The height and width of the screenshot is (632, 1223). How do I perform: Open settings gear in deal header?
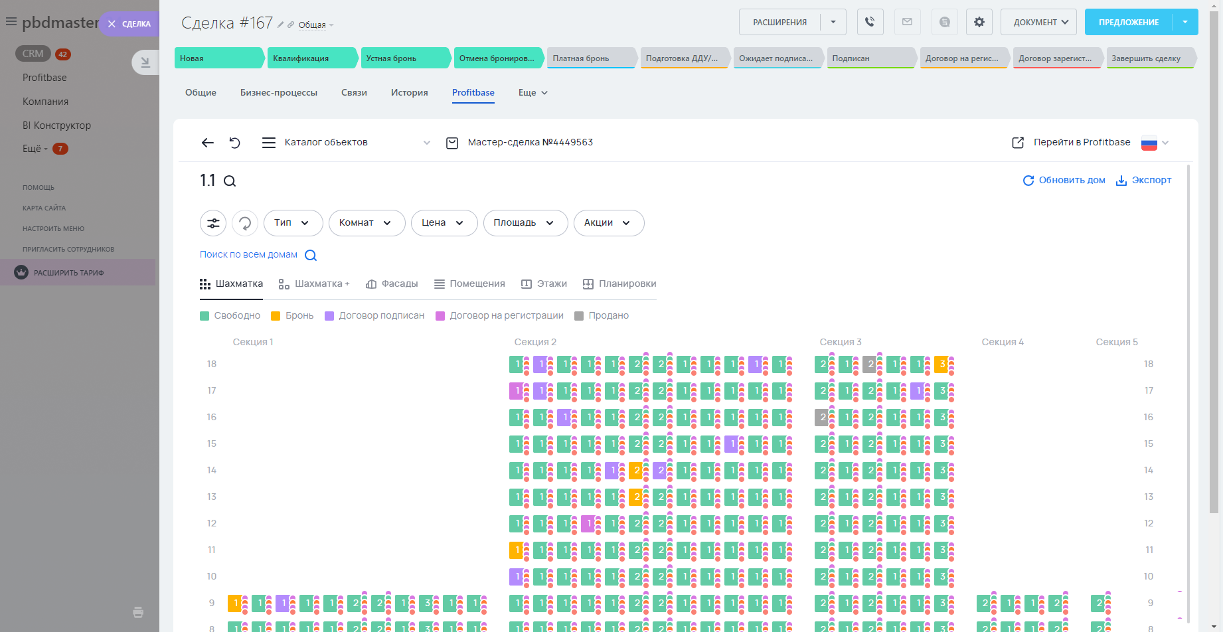[x=979, y=22]
